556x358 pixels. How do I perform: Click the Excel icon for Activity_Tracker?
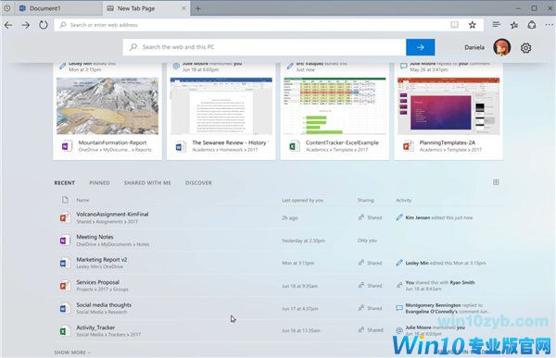coord(65,331)
